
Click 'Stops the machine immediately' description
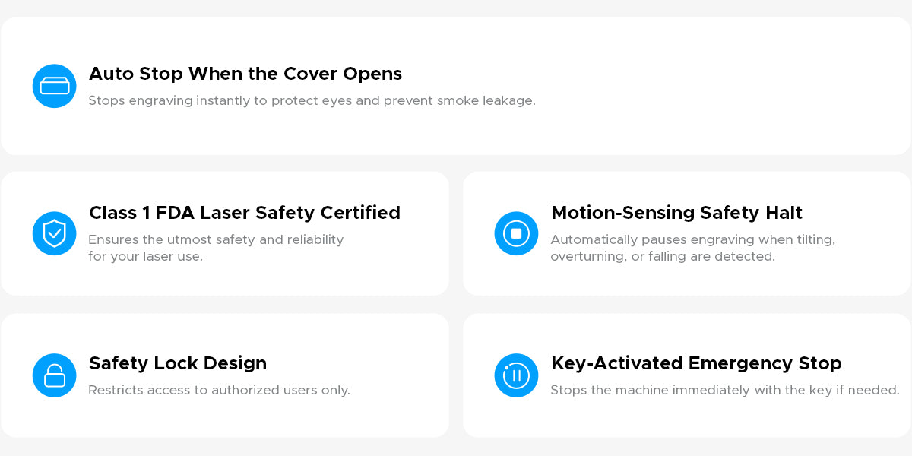click(724, 390)
